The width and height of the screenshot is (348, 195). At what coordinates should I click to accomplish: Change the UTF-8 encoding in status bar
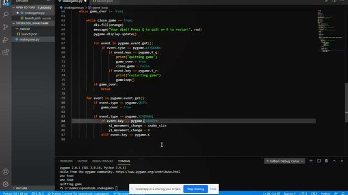303,193
